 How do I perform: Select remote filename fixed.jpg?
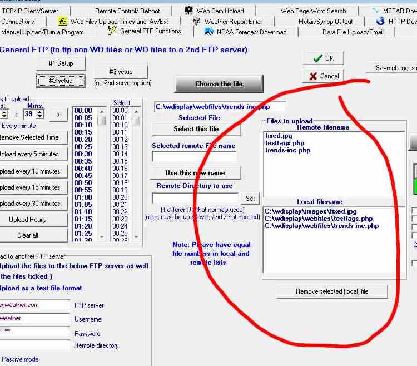(279, 136)
